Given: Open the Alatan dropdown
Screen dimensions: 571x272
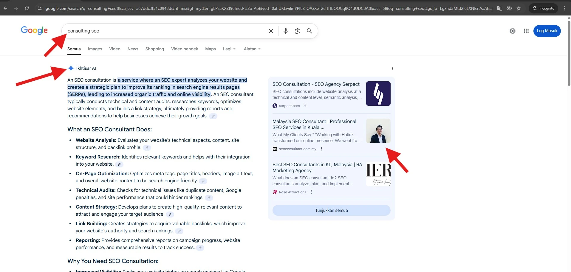Looking at the screenshot, I should 251,49.
